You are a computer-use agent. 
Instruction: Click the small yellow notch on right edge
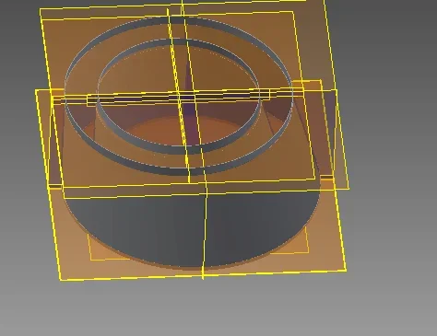pos(326,177)
